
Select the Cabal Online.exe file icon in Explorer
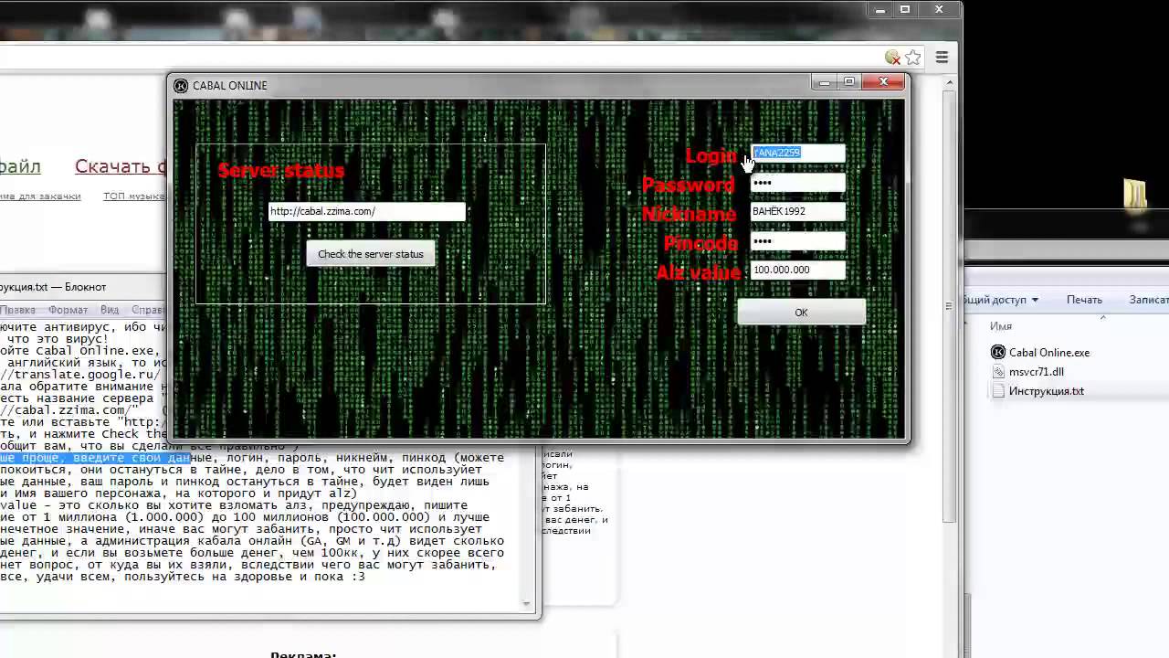click(998, 353)
